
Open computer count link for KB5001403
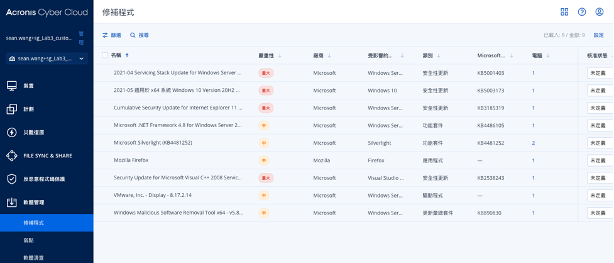[534, 73]
